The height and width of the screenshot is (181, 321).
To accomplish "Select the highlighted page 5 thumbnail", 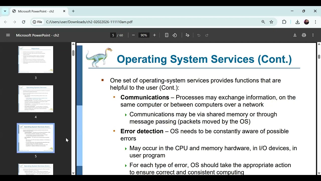I will [36, 138].
